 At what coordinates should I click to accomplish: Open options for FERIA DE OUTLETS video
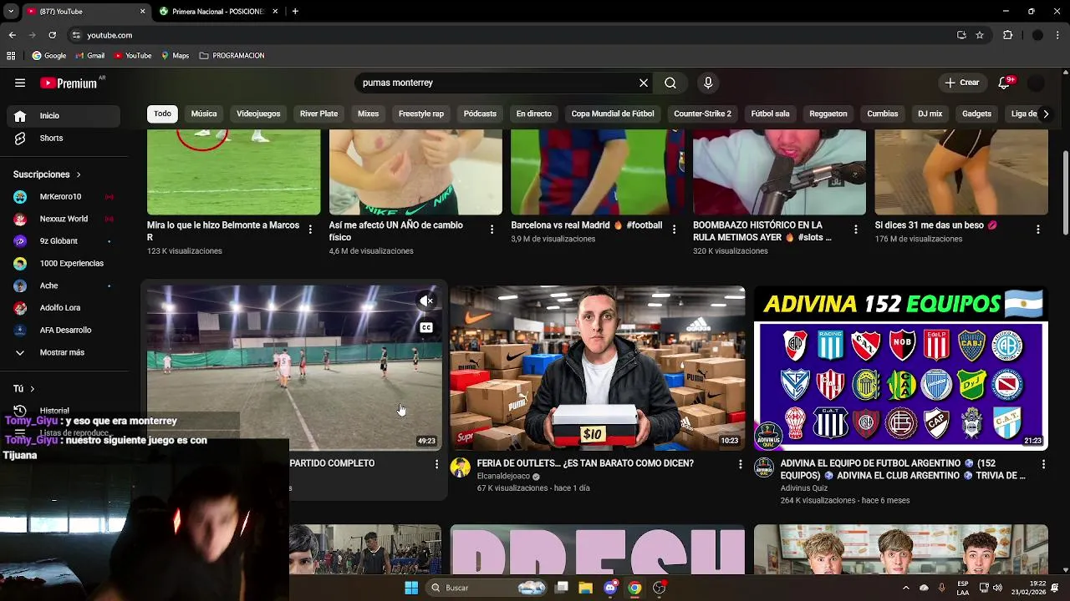tap(740, 464)
